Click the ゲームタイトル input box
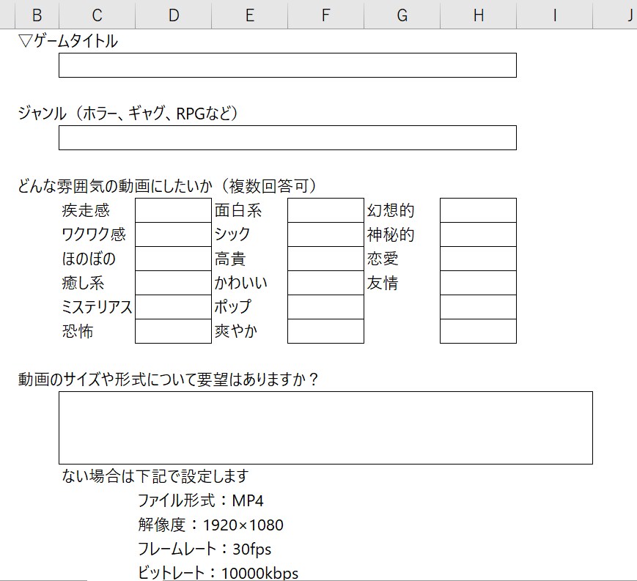The image size is (637, 581). click(x=287, y=65)
